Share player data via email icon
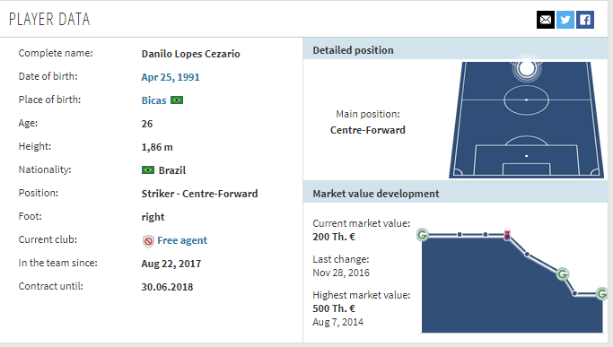This screenshot has height=347, width=613. click(x=546, y=20)
